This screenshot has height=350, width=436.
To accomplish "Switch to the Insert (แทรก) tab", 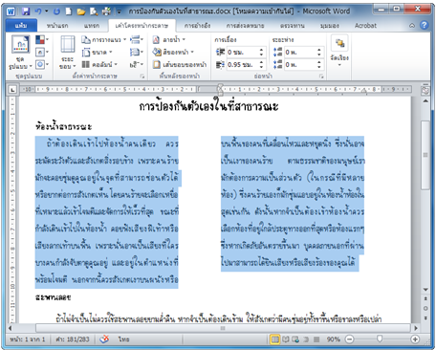I will pyautogui.click(x=92, y=26).
